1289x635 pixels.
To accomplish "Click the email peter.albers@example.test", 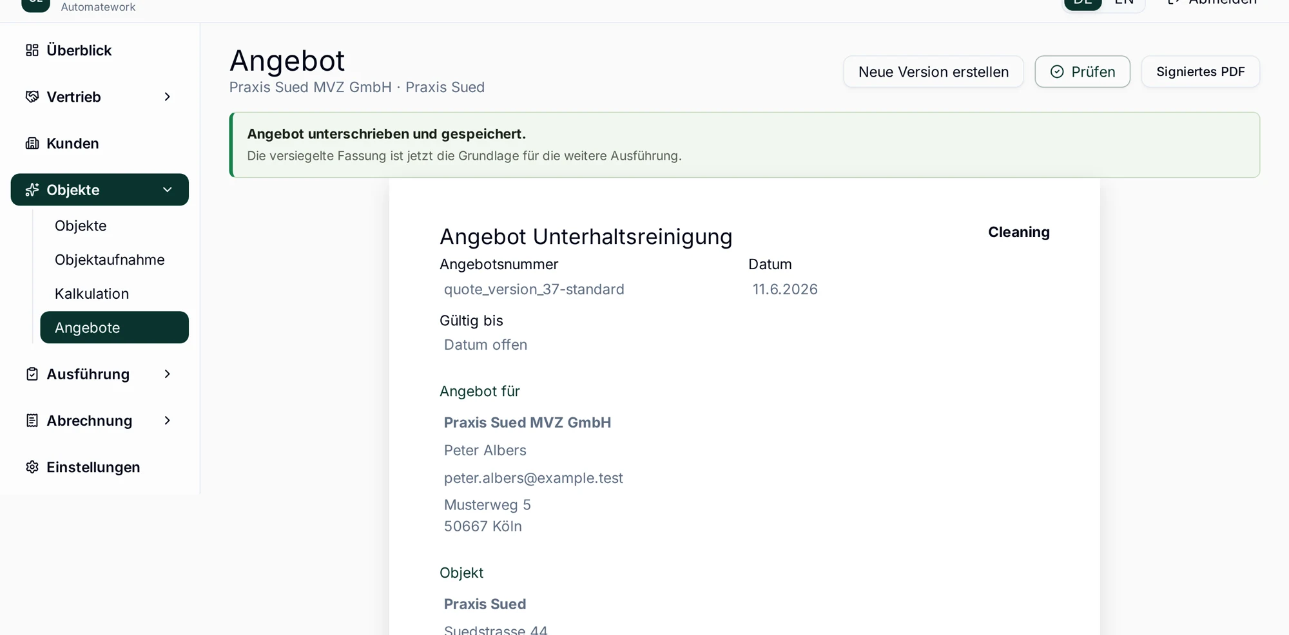I will pyautogui.click(x=533, y=478).
